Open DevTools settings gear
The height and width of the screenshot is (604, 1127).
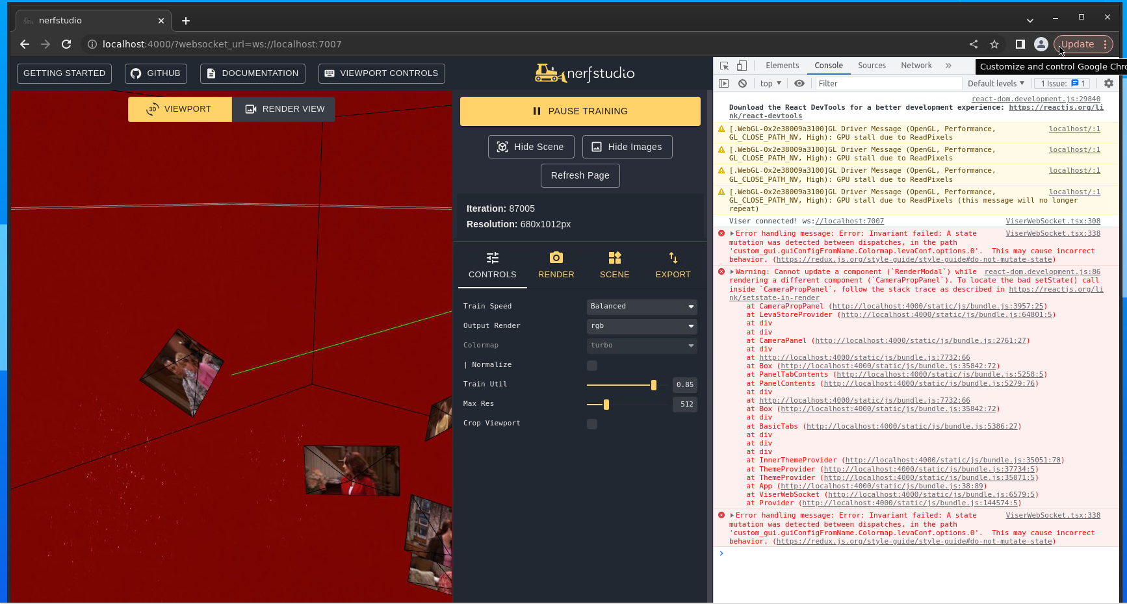(x=1108, y=83)
